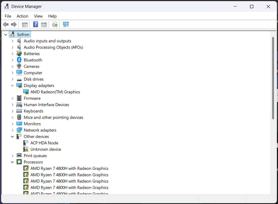Select the Batteries label
The width and height of the screenshot is (278, 204).
pyautogui.click(x=32, y=54)
